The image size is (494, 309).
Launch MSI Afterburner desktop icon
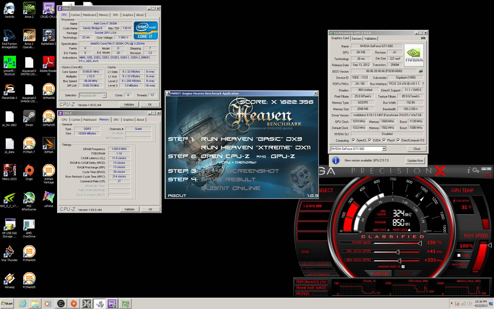pyautogui.click(x=29, y=201)
